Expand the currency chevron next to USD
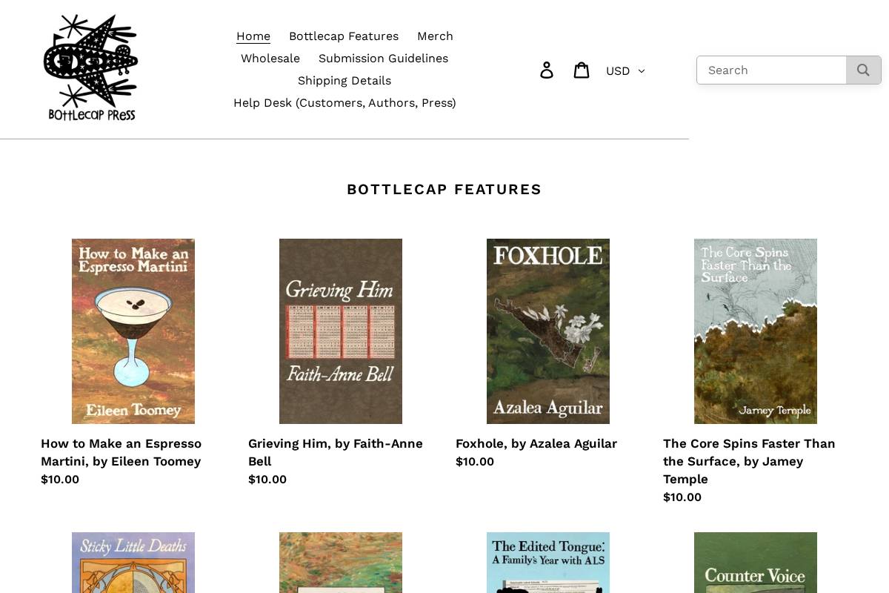Screen dimensions: 889x593 click(x=642, y=71)
